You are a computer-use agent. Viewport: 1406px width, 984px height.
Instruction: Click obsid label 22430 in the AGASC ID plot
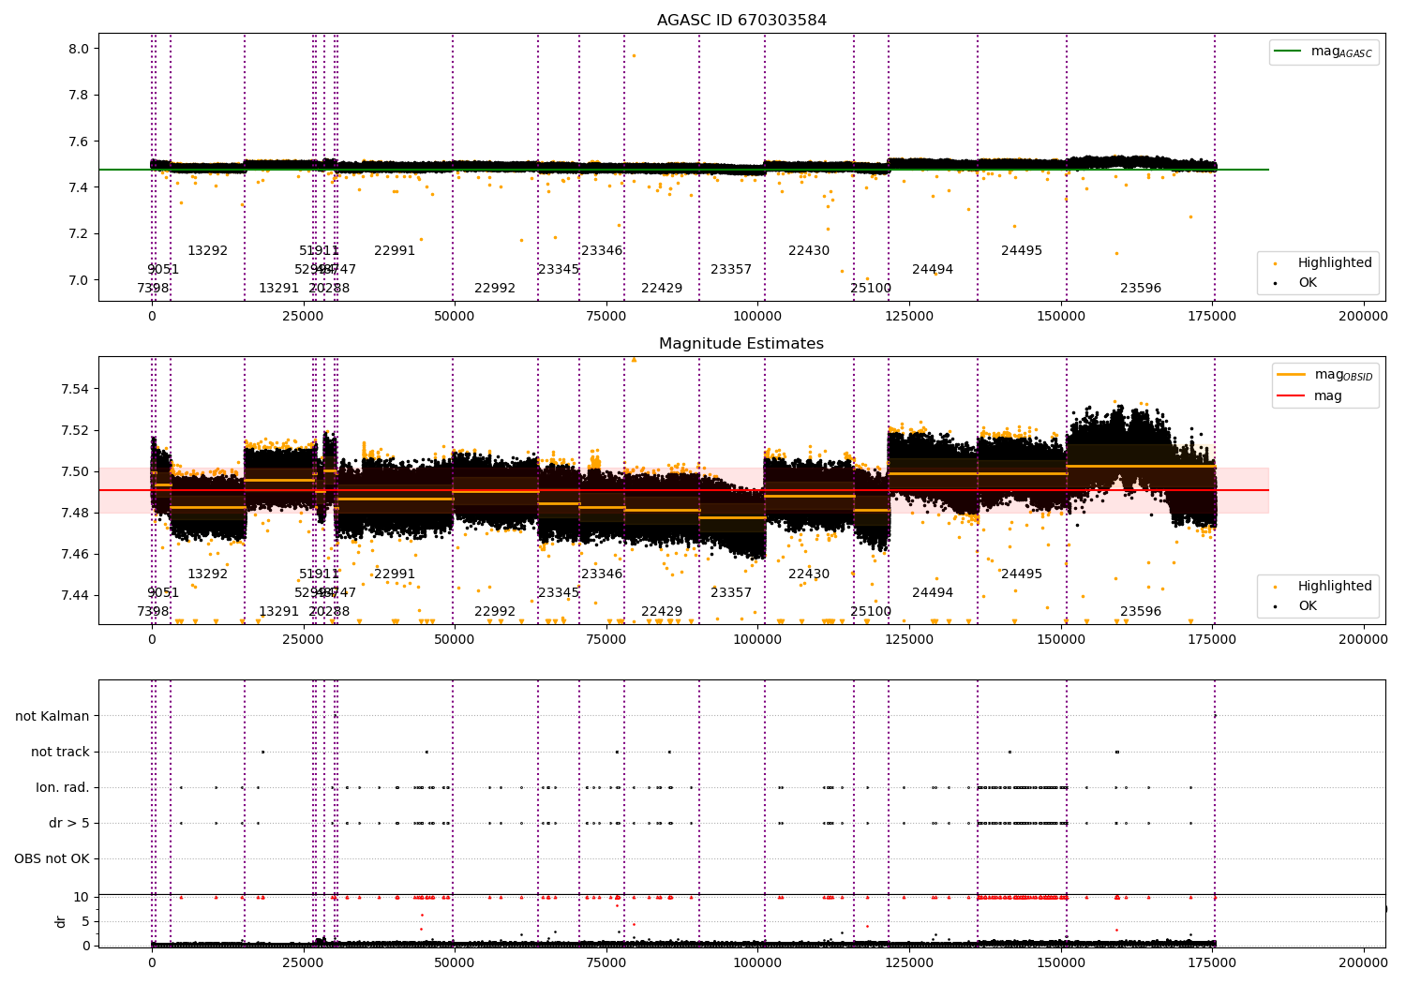[x=809, y=251]
